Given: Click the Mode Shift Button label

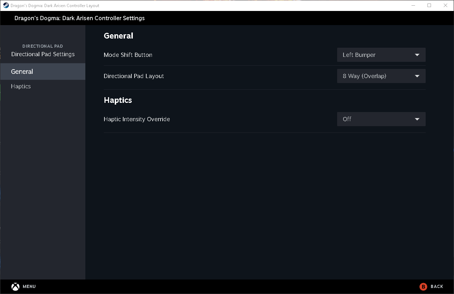Looking at the screenshot, I should (128, 55).
